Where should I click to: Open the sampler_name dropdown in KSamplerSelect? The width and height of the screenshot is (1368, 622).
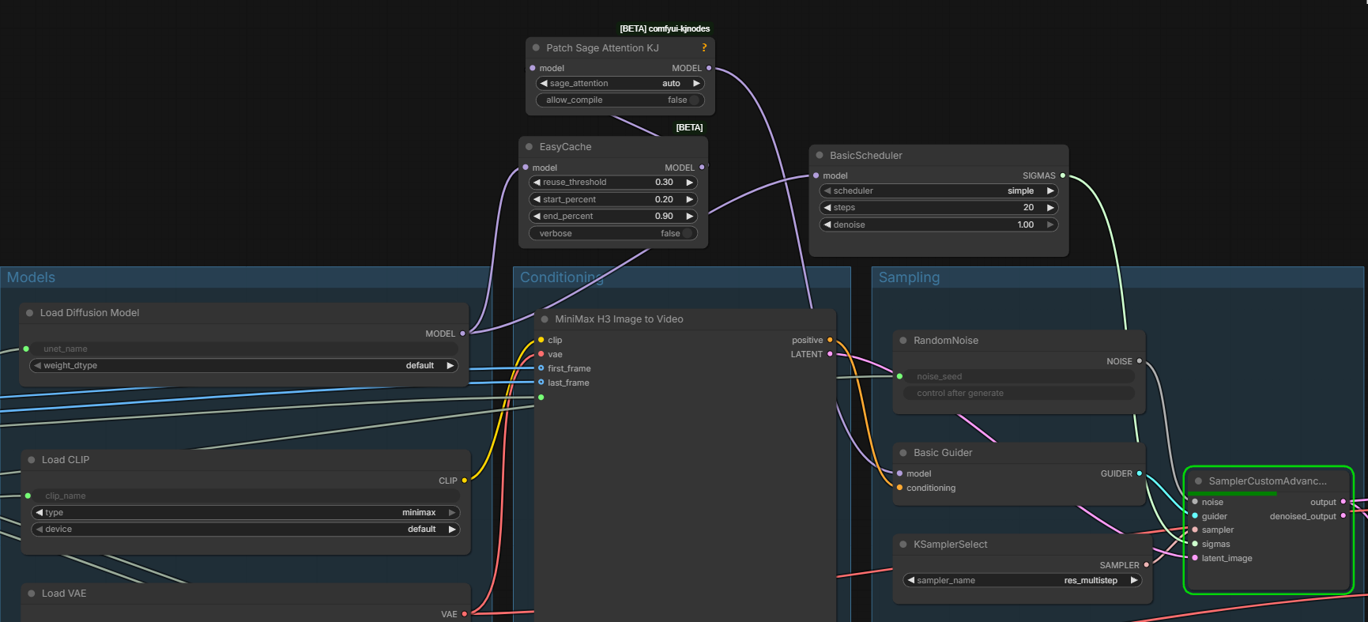click(x=1023, y=580)
